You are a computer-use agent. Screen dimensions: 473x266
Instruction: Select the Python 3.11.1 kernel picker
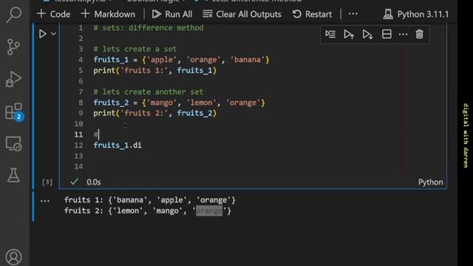(x=415, y=14)
